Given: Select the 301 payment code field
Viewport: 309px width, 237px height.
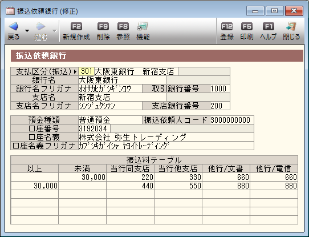Looking at the screenshot, I should click(86, 71).
